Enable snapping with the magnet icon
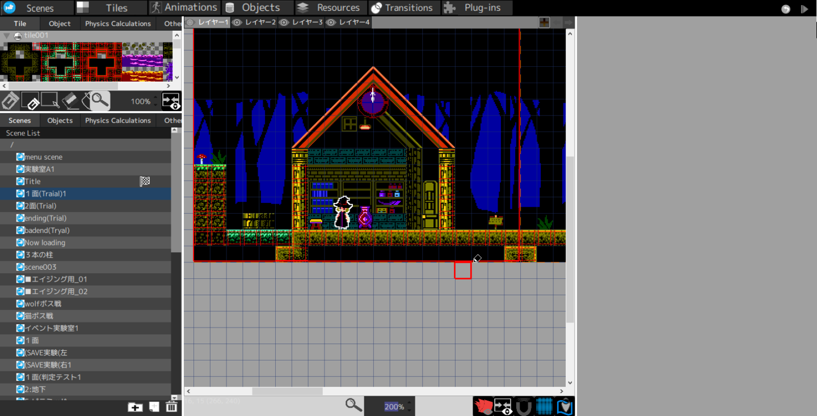Image resolution: width=817 pixels, height=416 pixels. click(x=523, y=405)
